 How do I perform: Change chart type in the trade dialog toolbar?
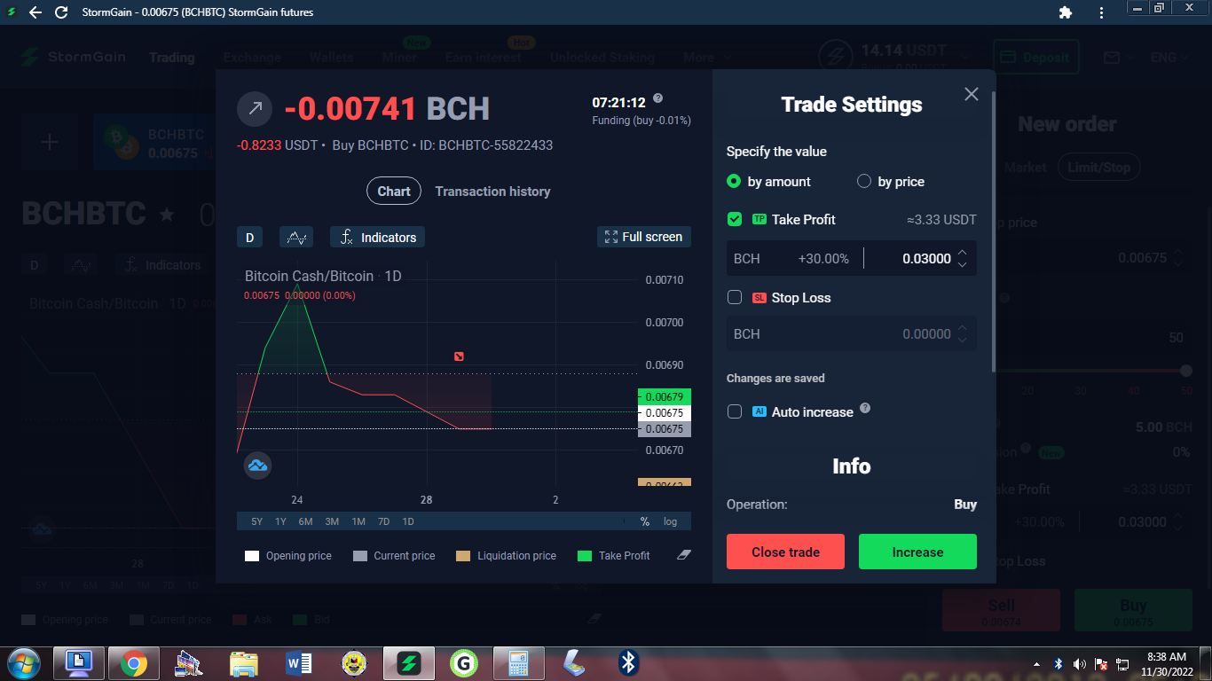pyautogui.click(x=295, y=237)
